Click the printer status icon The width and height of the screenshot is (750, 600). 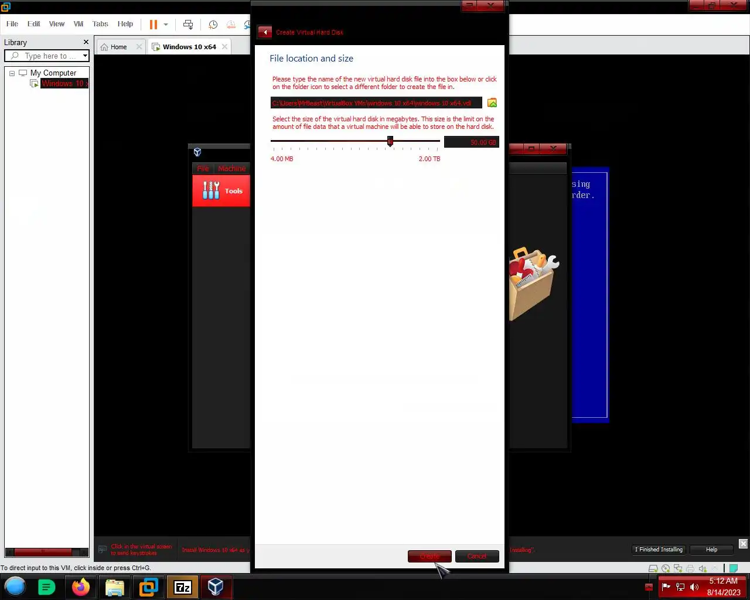[x=690, y=568]
